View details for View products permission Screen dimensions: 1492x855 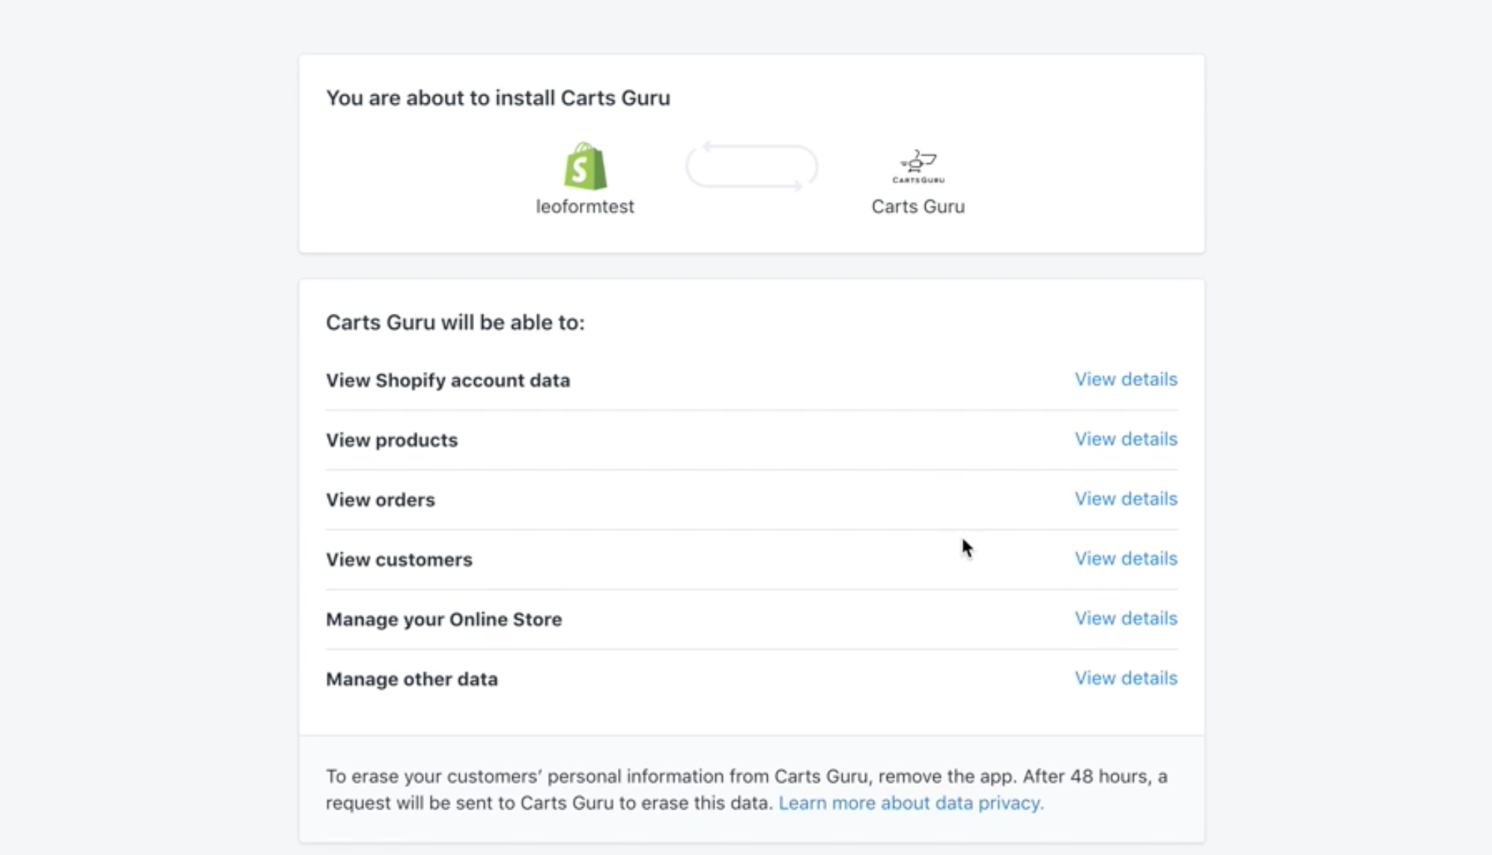(1126, 439)
